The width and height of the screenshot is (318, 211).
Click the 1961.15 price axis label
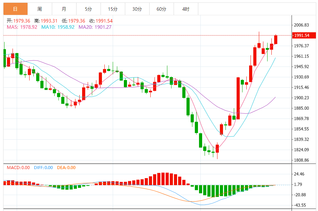click(x=301, y=56)
